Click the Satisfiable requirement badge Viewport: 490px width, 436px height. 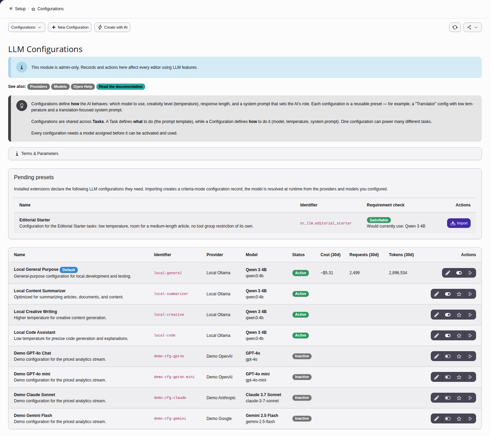pyautogui.click(x=379, y=220)
